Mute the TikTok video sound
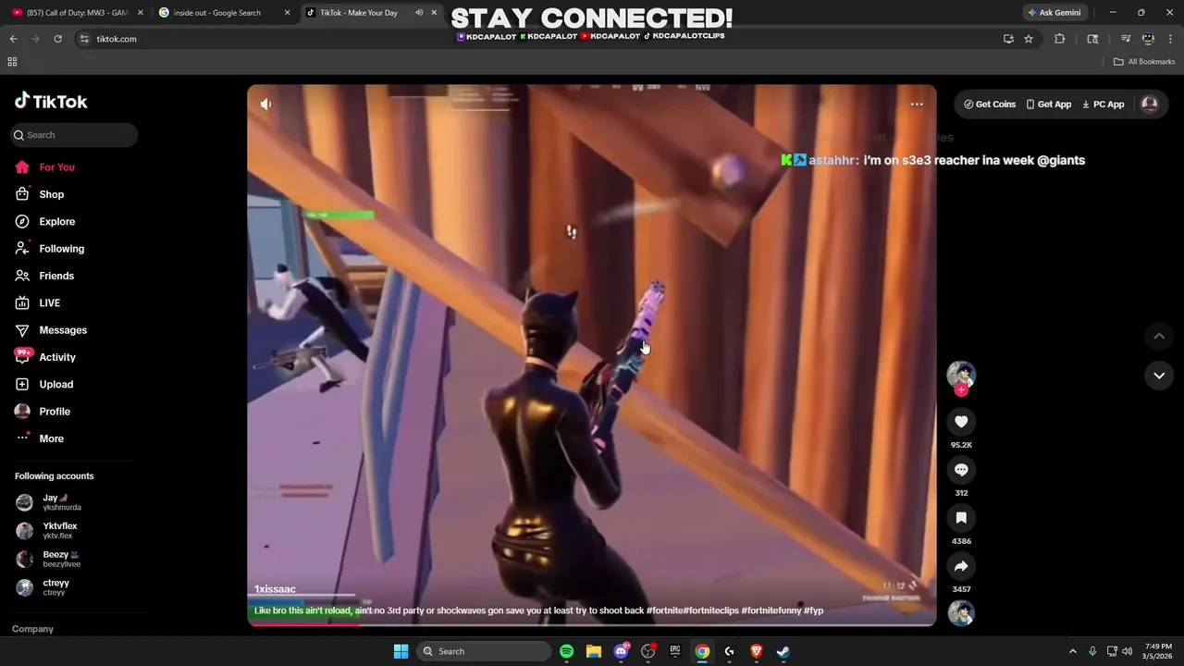Screen dimensions: 1184x666 (x=265, y=105)
